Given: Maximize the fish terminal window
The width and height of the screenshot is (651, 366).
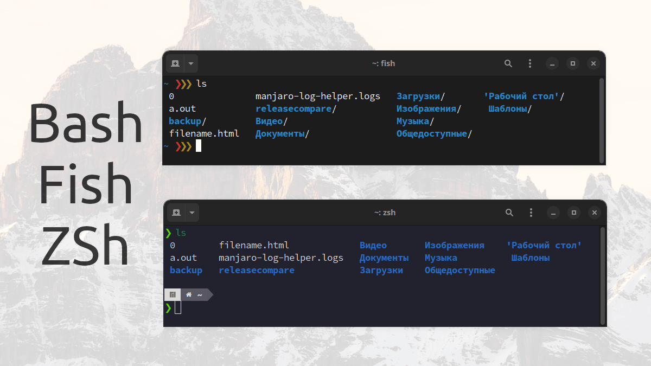Looking at the screenshot, I should pyautogui.click(x=573, y=63).
